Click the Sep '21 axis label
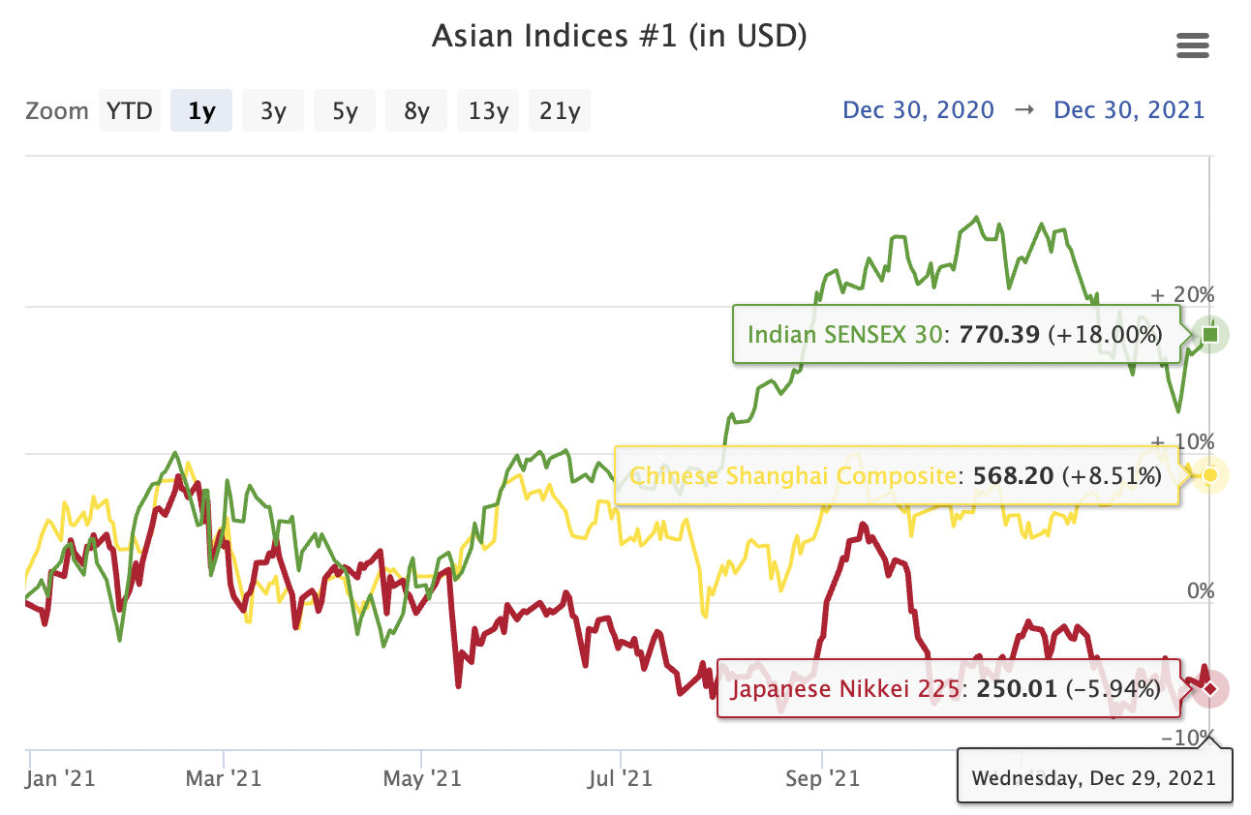Screen dimensions: 1251x815 [824, 778]
